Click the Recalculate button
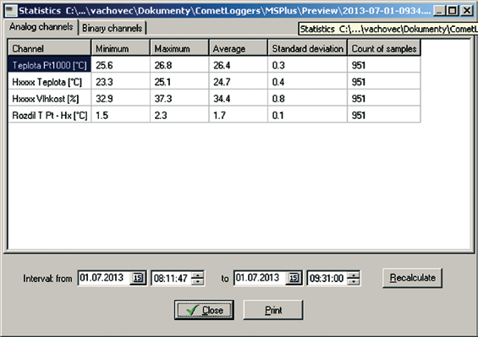The image size is (478, 337). coord(412,278)
